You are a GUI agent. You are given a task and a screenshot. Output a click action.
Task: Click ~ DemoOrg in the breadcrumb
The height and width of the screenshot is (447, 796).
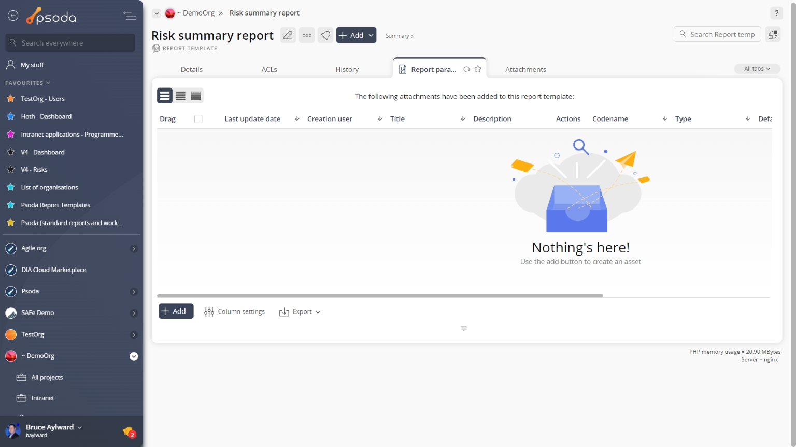(x=196, y=13)
